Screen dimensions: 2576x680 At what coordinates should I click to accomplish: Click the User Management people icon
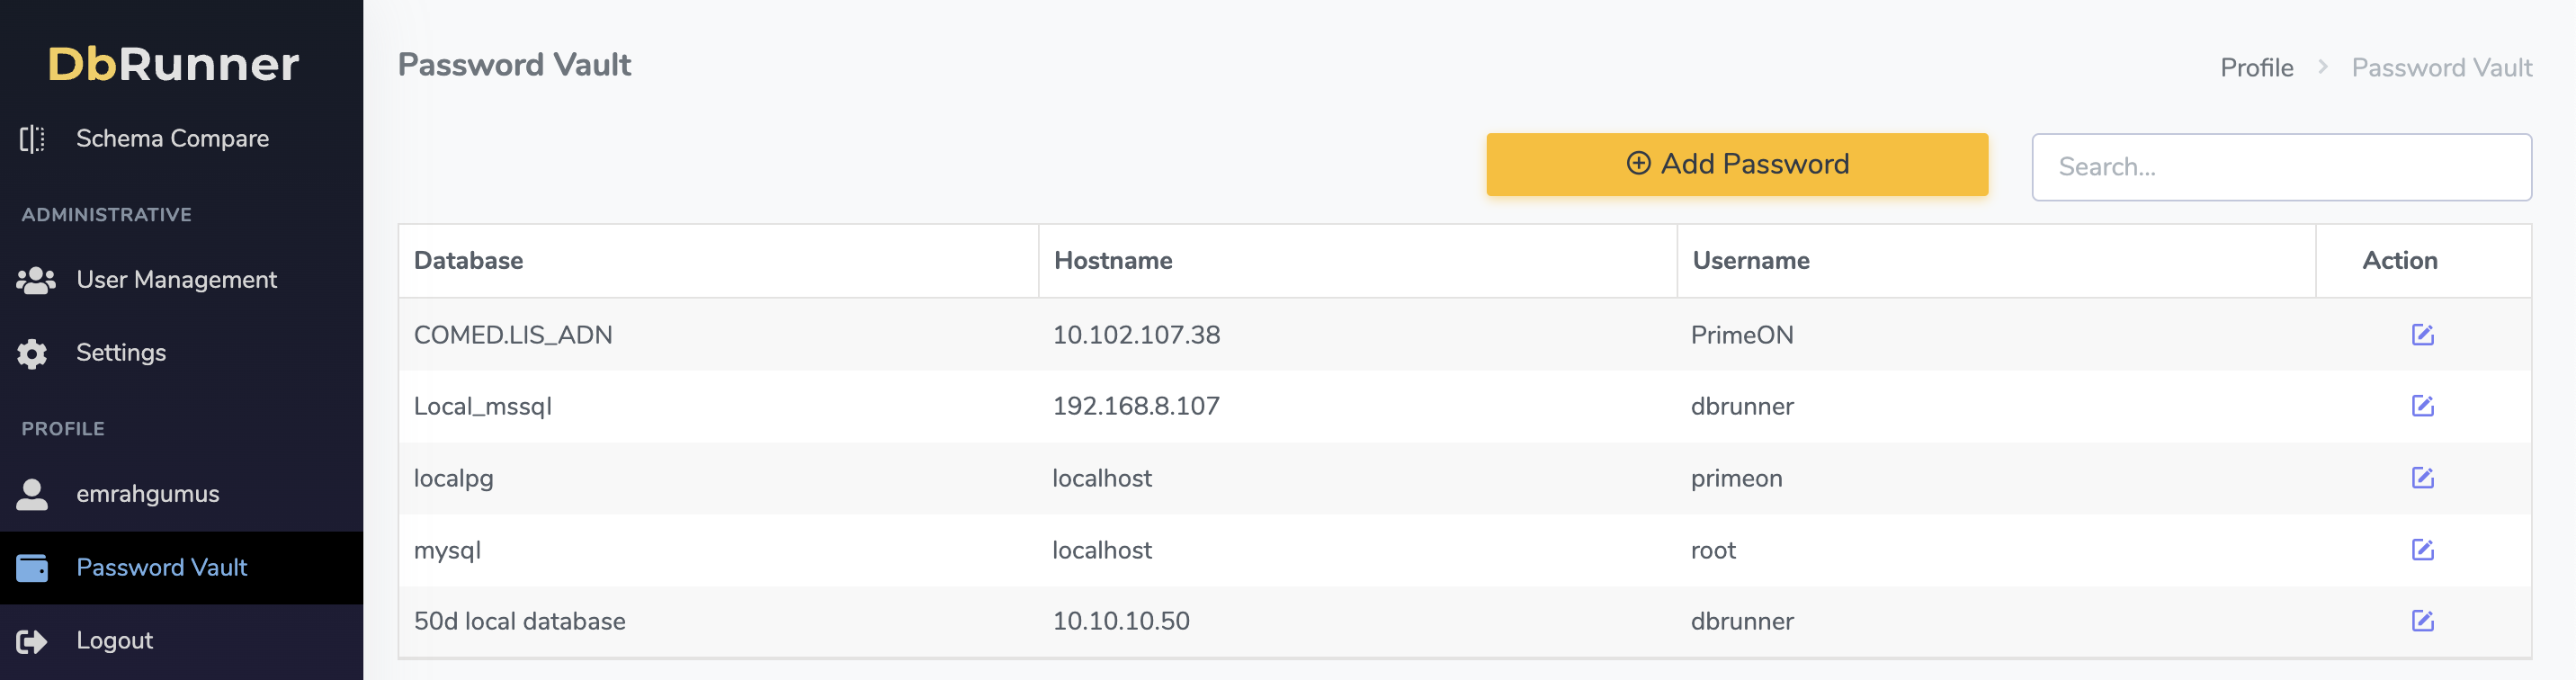coord(35,281)
